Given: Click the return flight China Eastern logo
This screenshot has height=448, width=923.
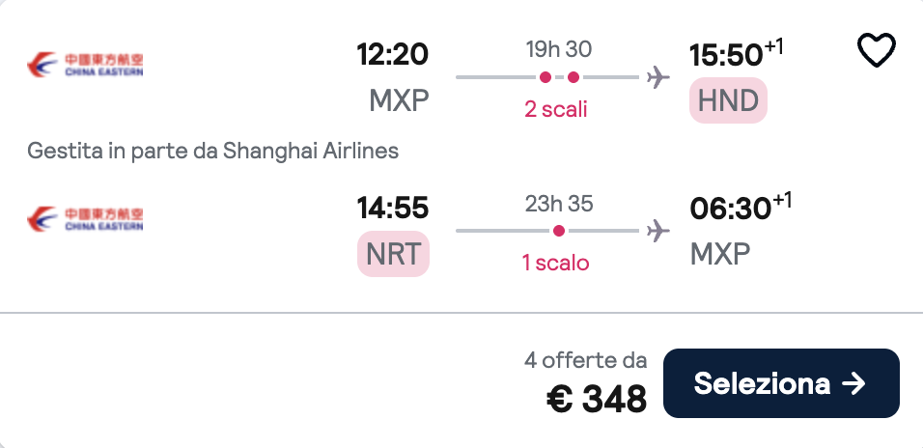Looking at the screenshot, I should coord(85,219).
